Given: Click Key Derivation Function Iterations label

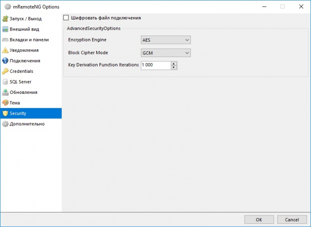Looking at the screenshot, I should coord(103,65).
